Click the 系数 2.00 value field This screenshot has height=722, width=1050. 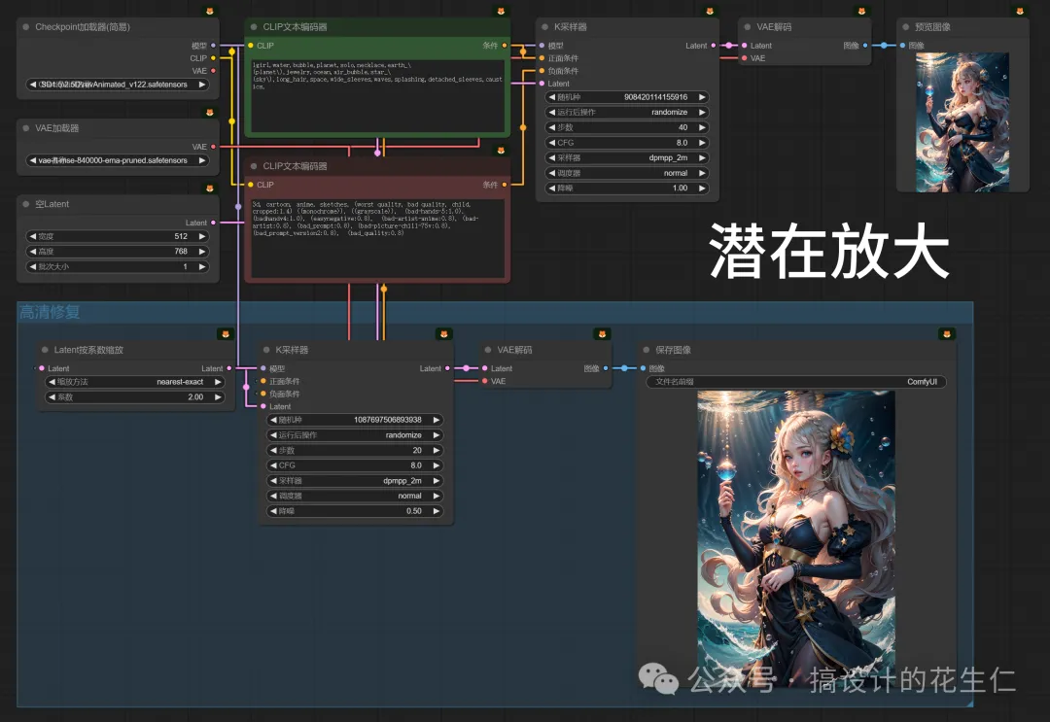[x=134, y=397]
